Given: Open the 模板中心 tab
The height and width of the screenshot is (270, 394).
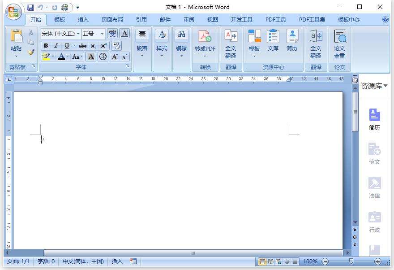Looking at the screenshot, I should point(348,19).
